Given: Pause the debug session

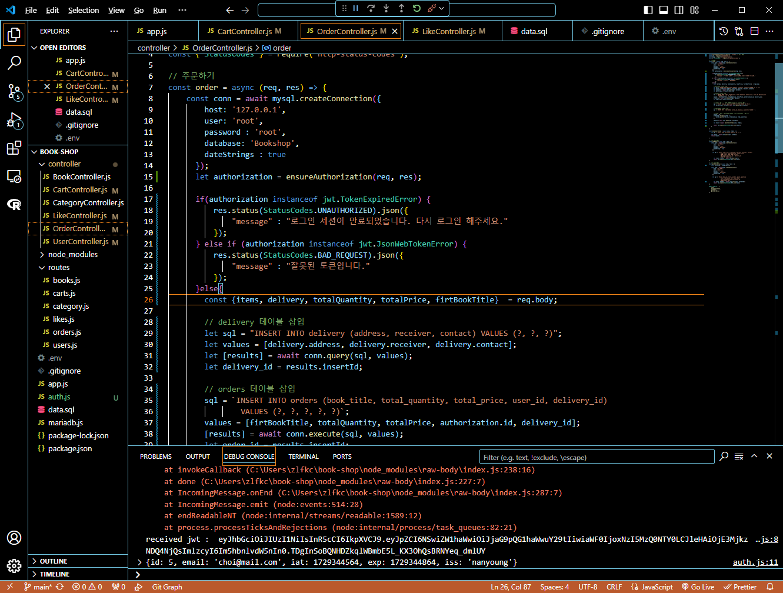Looking at the screenshot, I should pos(355,8).
